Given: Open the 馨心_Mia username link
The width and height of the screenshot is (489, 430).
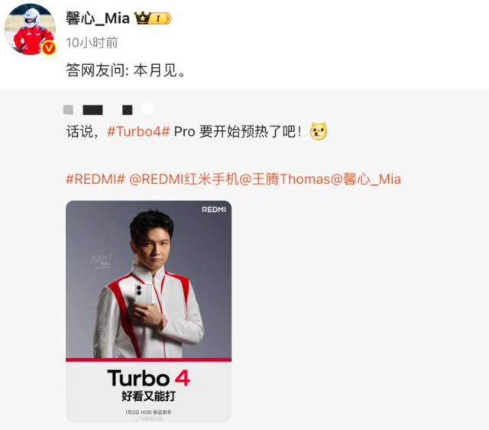Looking at the screenshot, I should coord(98,18).
